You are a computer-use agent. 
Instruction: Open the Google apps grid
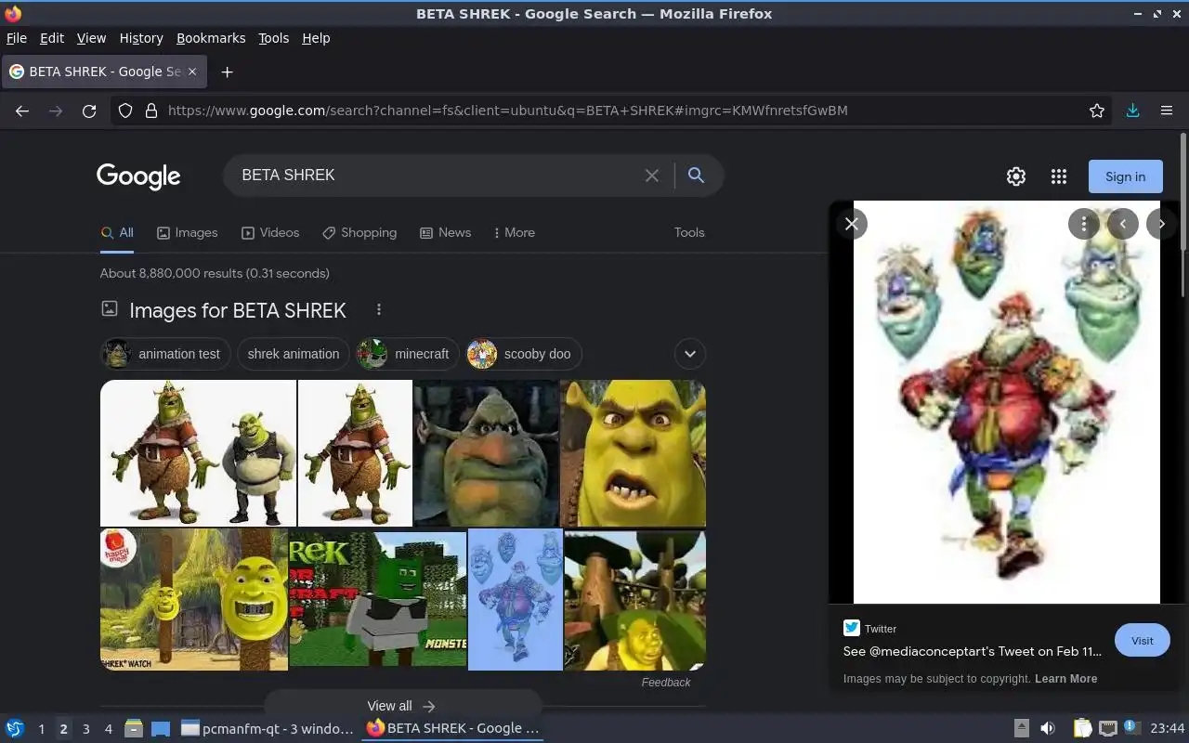(1058, 176)
